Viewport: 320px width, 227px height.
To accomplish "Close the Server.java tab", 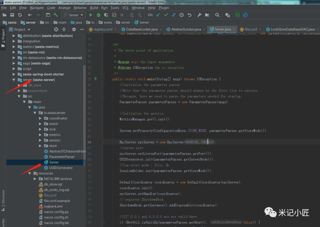I will [x=234, y=29].
